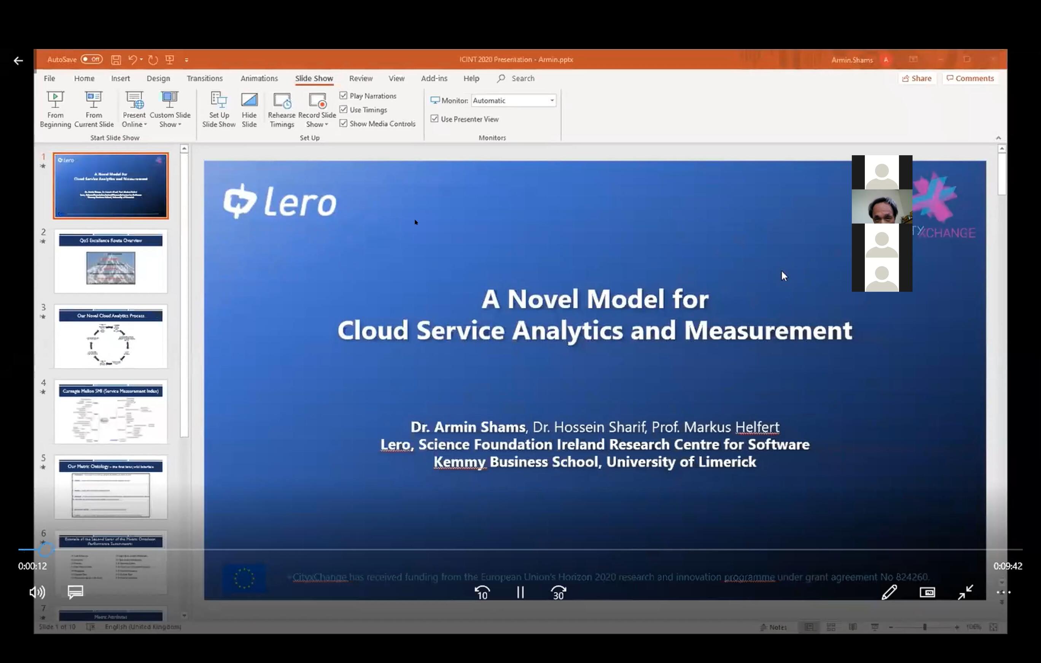The width and height of the screenshot is (1041, 663).
Task: Select slide 5 Our Metric Ontology thumbnail
Action: click(111, 487)
